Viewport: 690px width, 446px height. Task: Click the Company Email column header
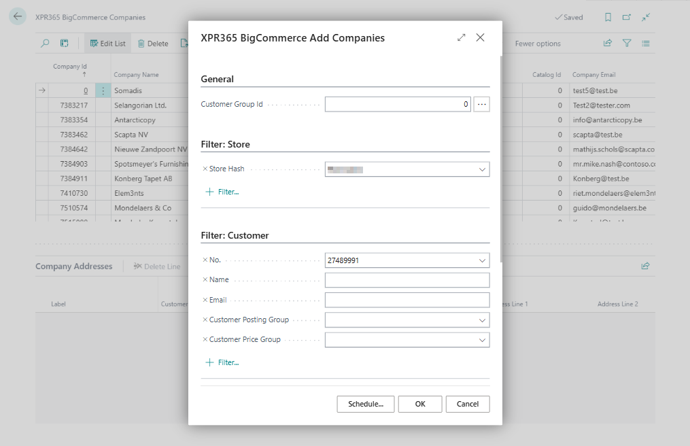[593, 75]
